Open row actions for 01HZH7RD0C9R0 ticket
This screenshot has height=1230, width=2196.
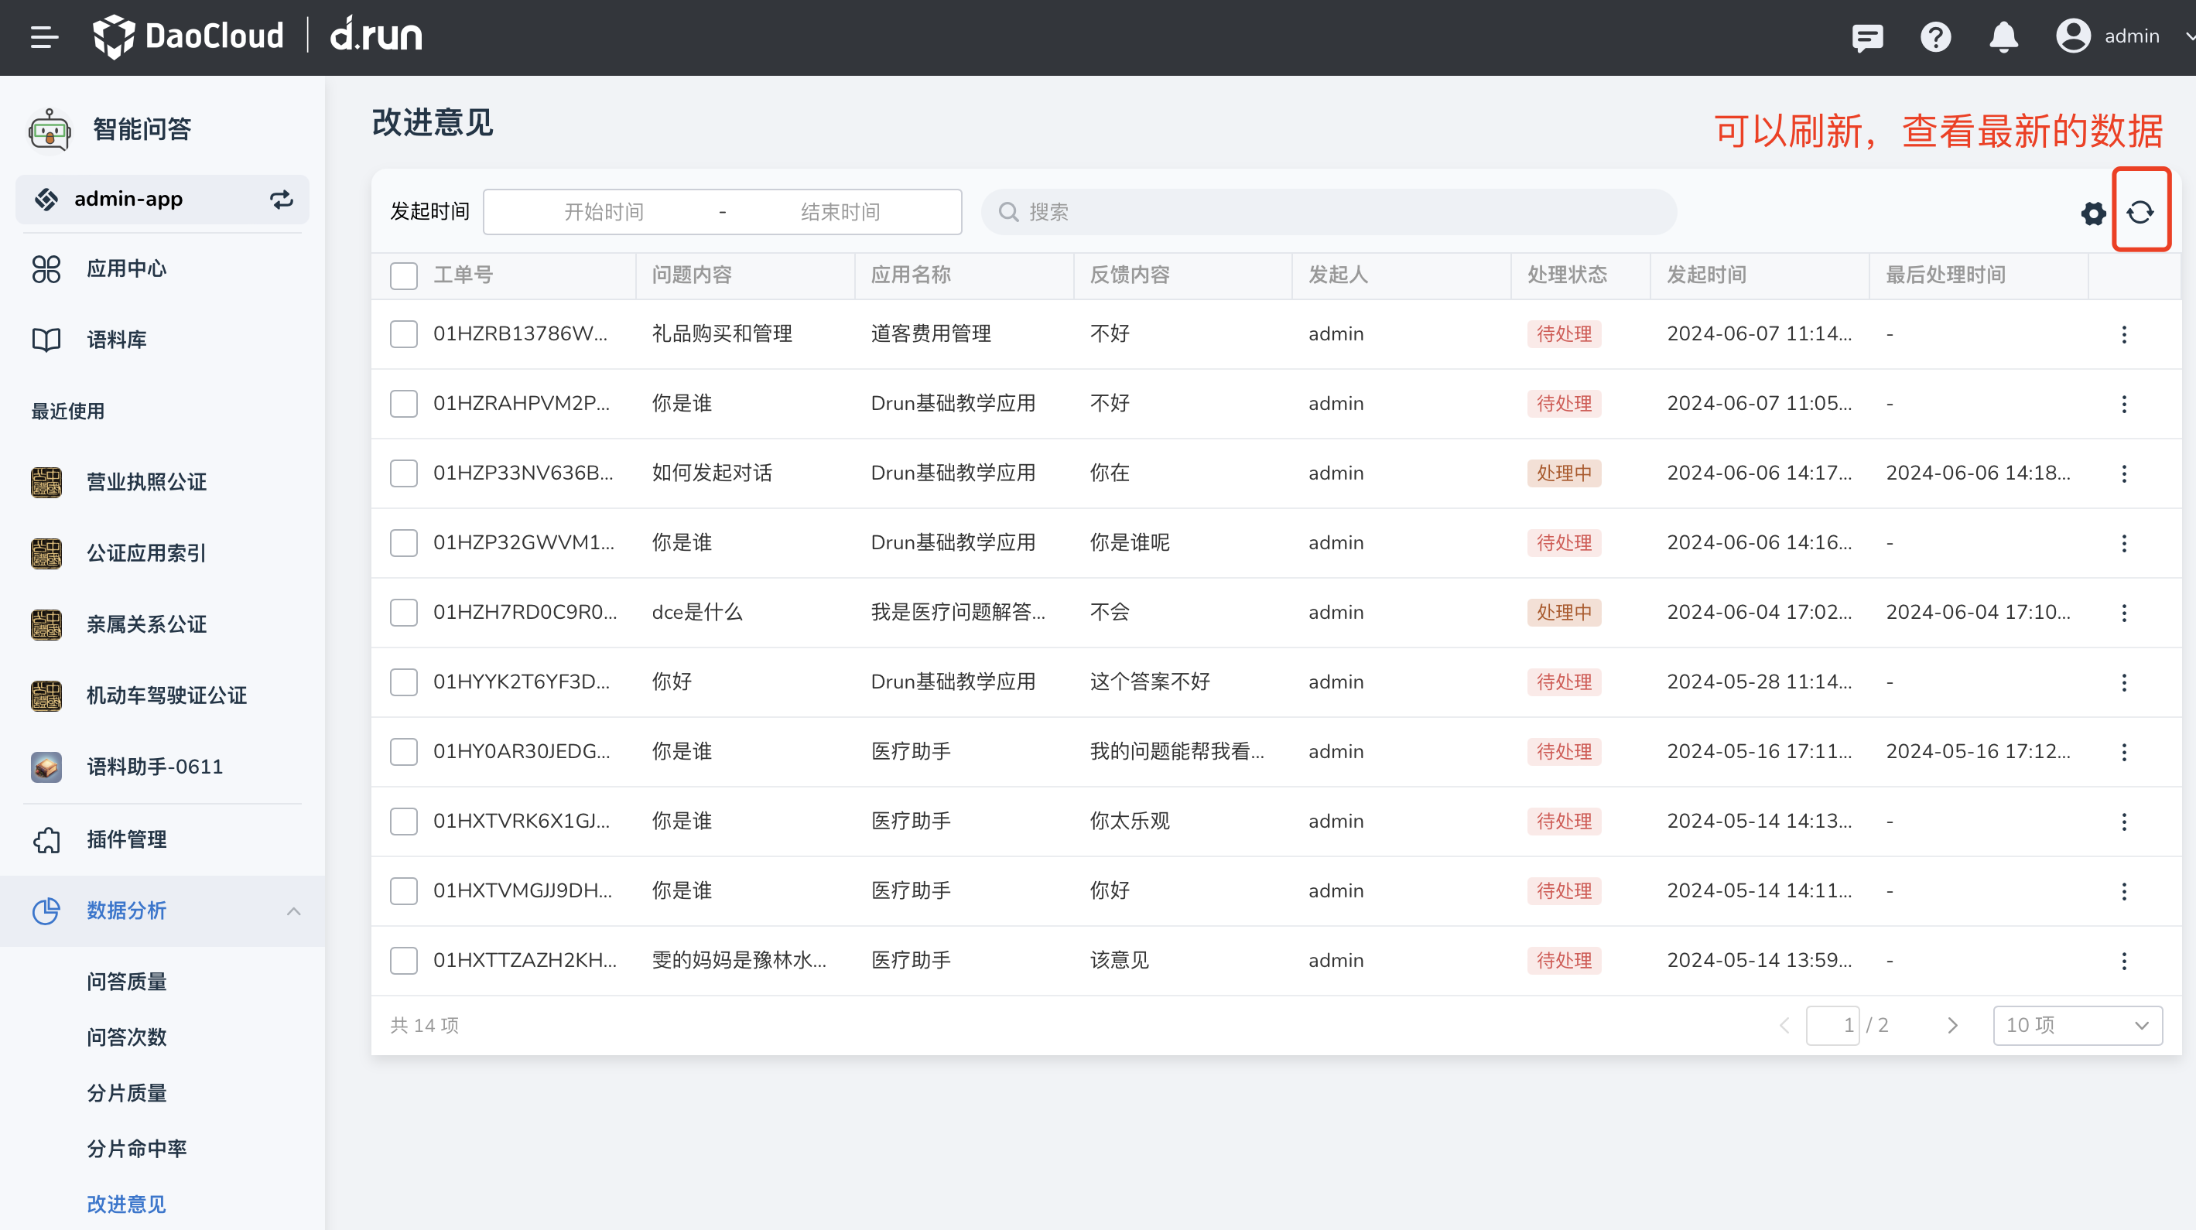pos(2123,613)
